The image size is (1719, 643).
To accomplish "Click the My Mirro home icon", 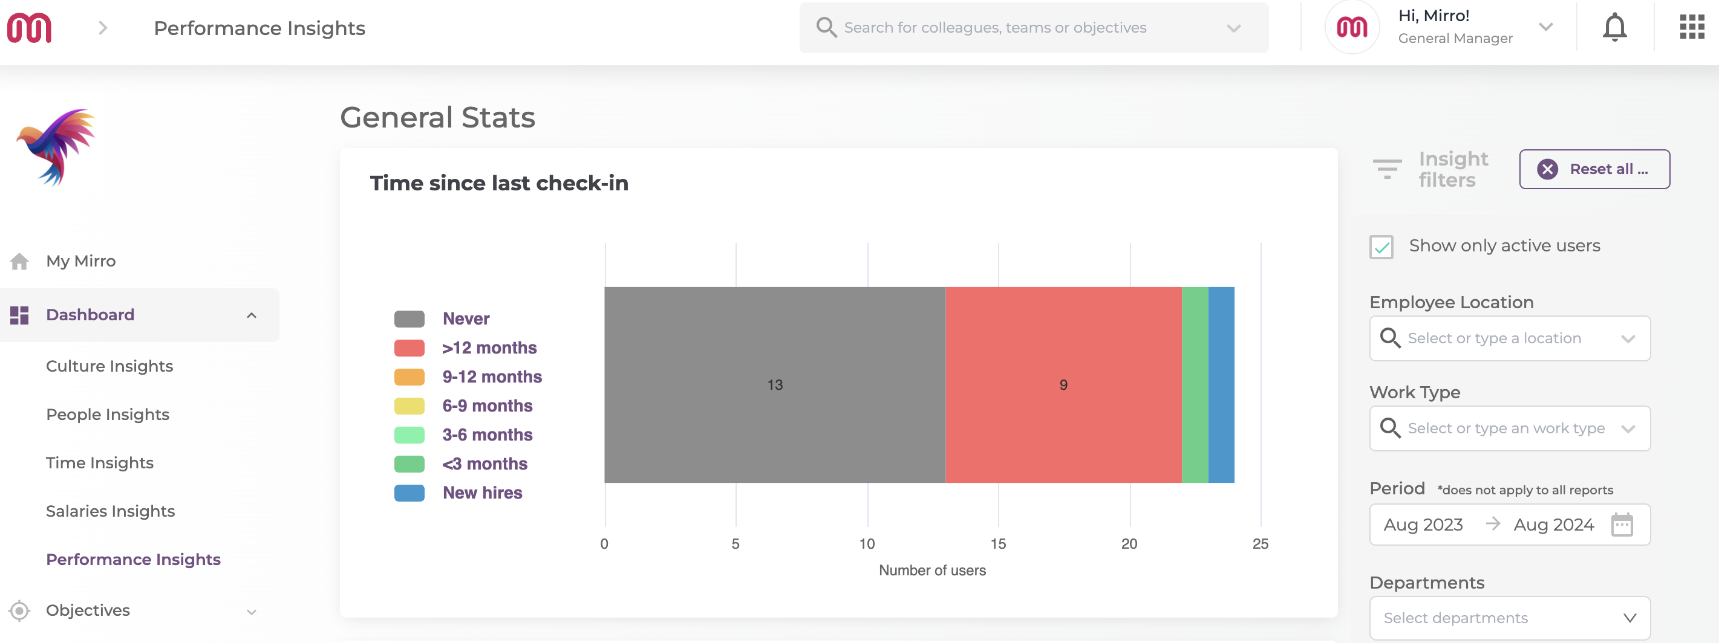I will (x=21, y=261).
